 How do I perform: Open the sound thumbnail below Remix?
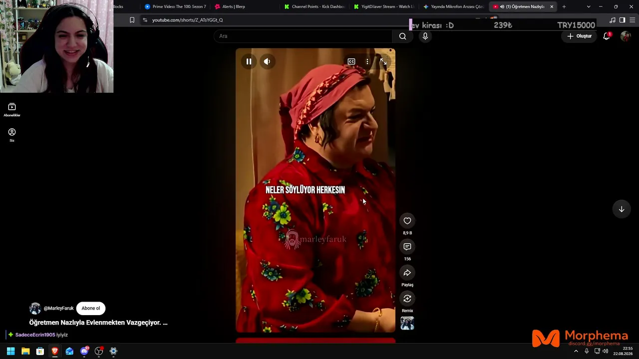[x=407, y=324]
